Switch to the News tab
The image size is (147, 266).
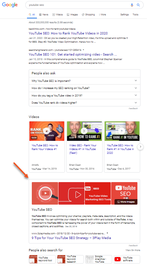(44, 15)
